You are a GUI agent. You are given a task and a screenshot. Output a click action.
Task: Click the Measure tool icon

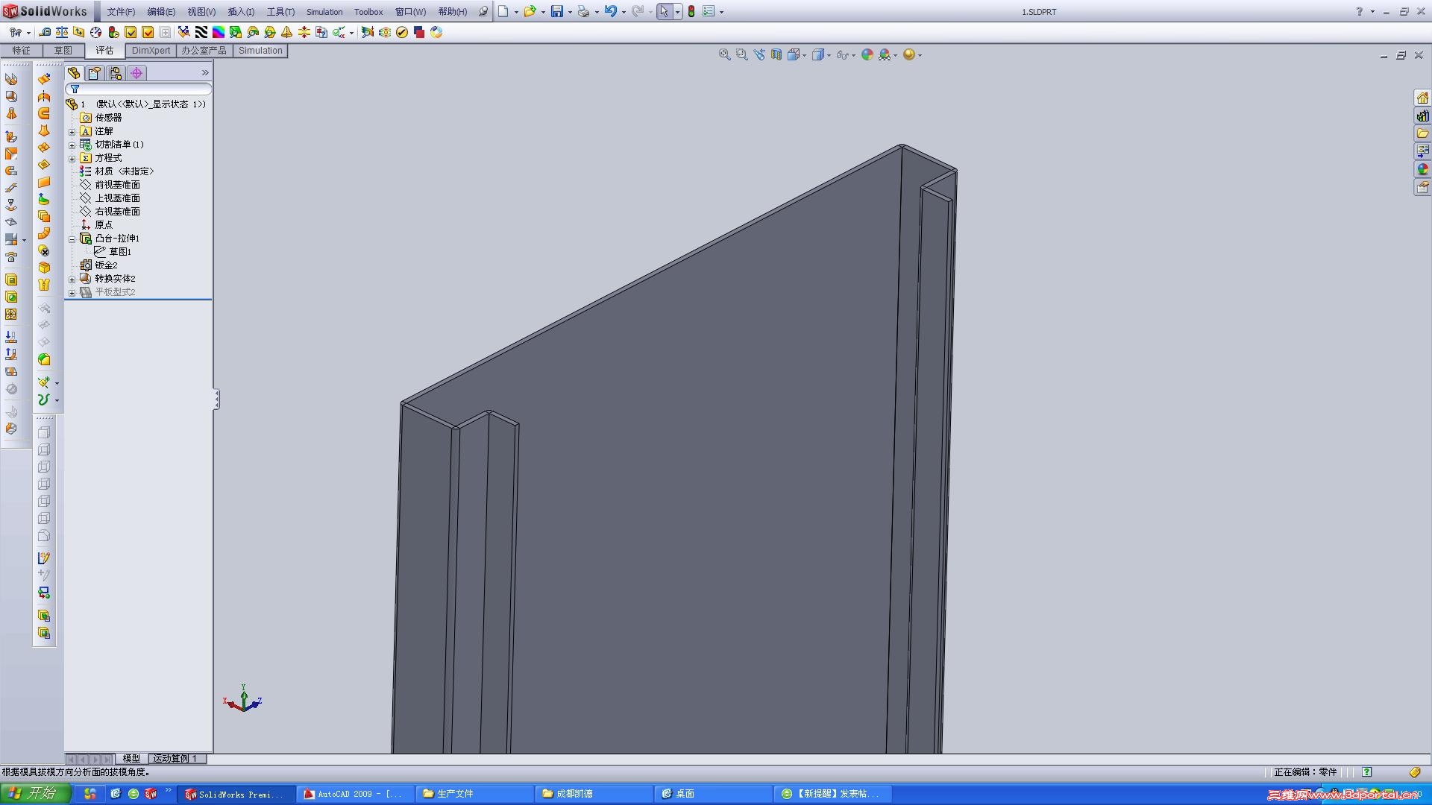(x=45, y=32)
